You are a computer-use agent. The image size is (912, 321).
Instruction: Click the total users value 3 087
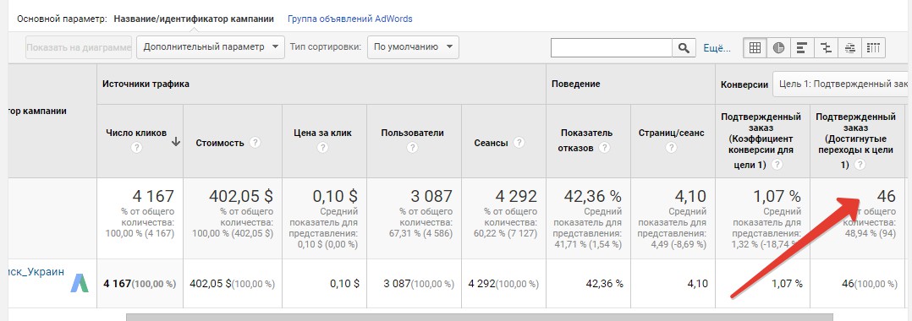click(431, 196)
